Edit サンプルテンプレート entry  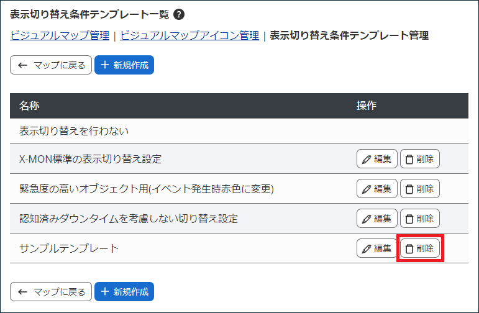click(376, 248)
